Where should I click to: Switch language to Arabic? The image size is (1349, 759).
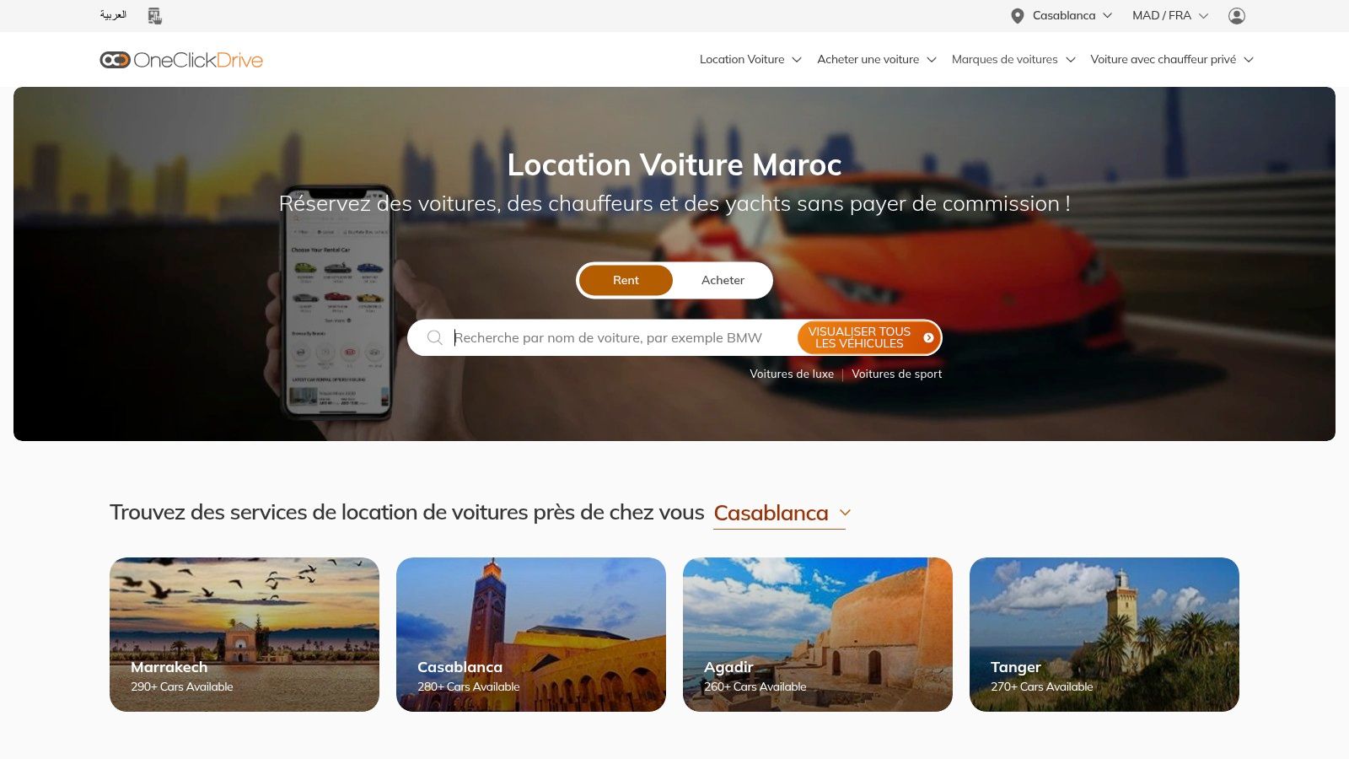[113, 15]
